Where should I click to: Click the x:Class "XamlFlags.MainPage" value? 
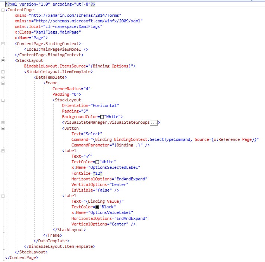(x=57, y=32)
